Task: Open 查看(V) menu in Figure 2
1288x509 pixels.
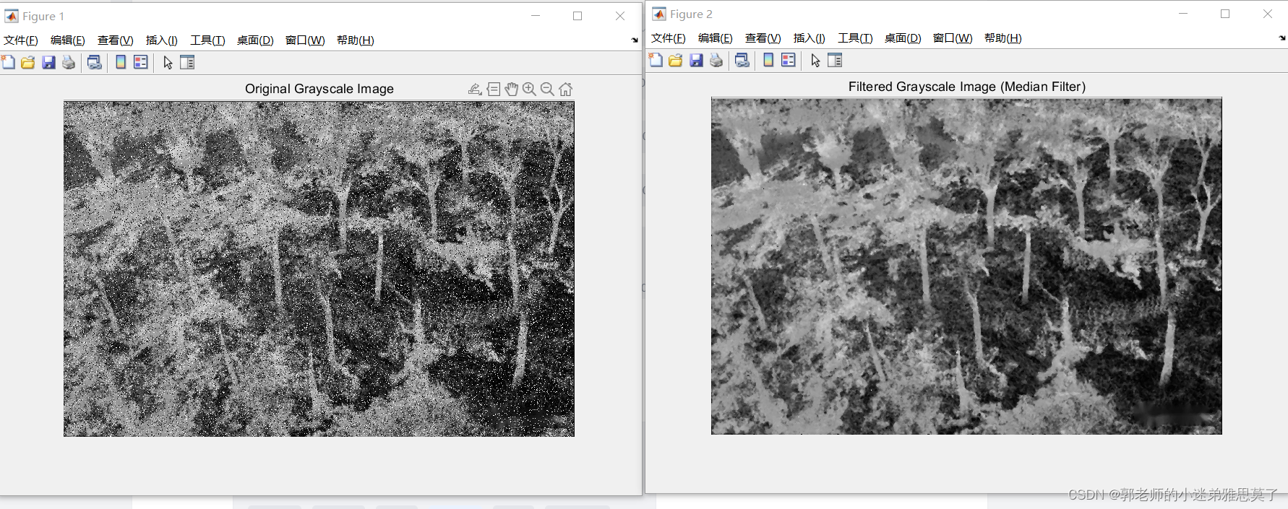Action: pos(763,38)
